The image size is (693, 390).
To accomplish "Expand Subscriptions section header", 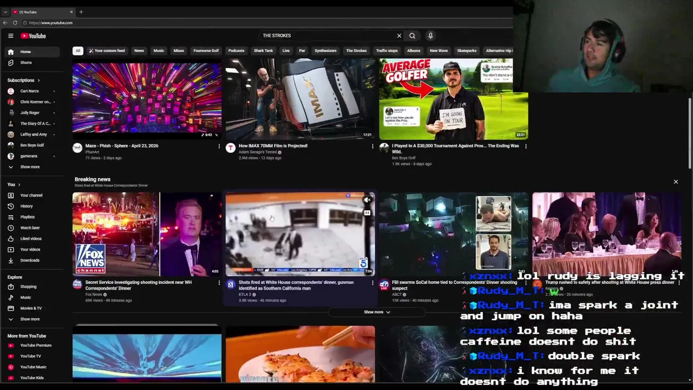I will point(24,80).
